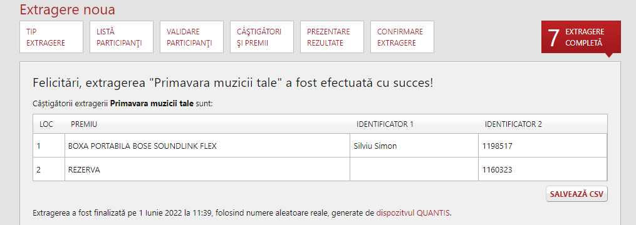Viewport: 636px width, 225px height.
Task: Select the Validare Participanți step
Action: click(192, 37)
